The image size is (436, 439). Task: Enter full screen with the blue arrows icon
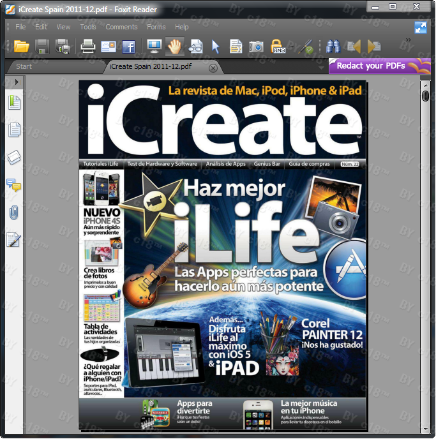420,27
